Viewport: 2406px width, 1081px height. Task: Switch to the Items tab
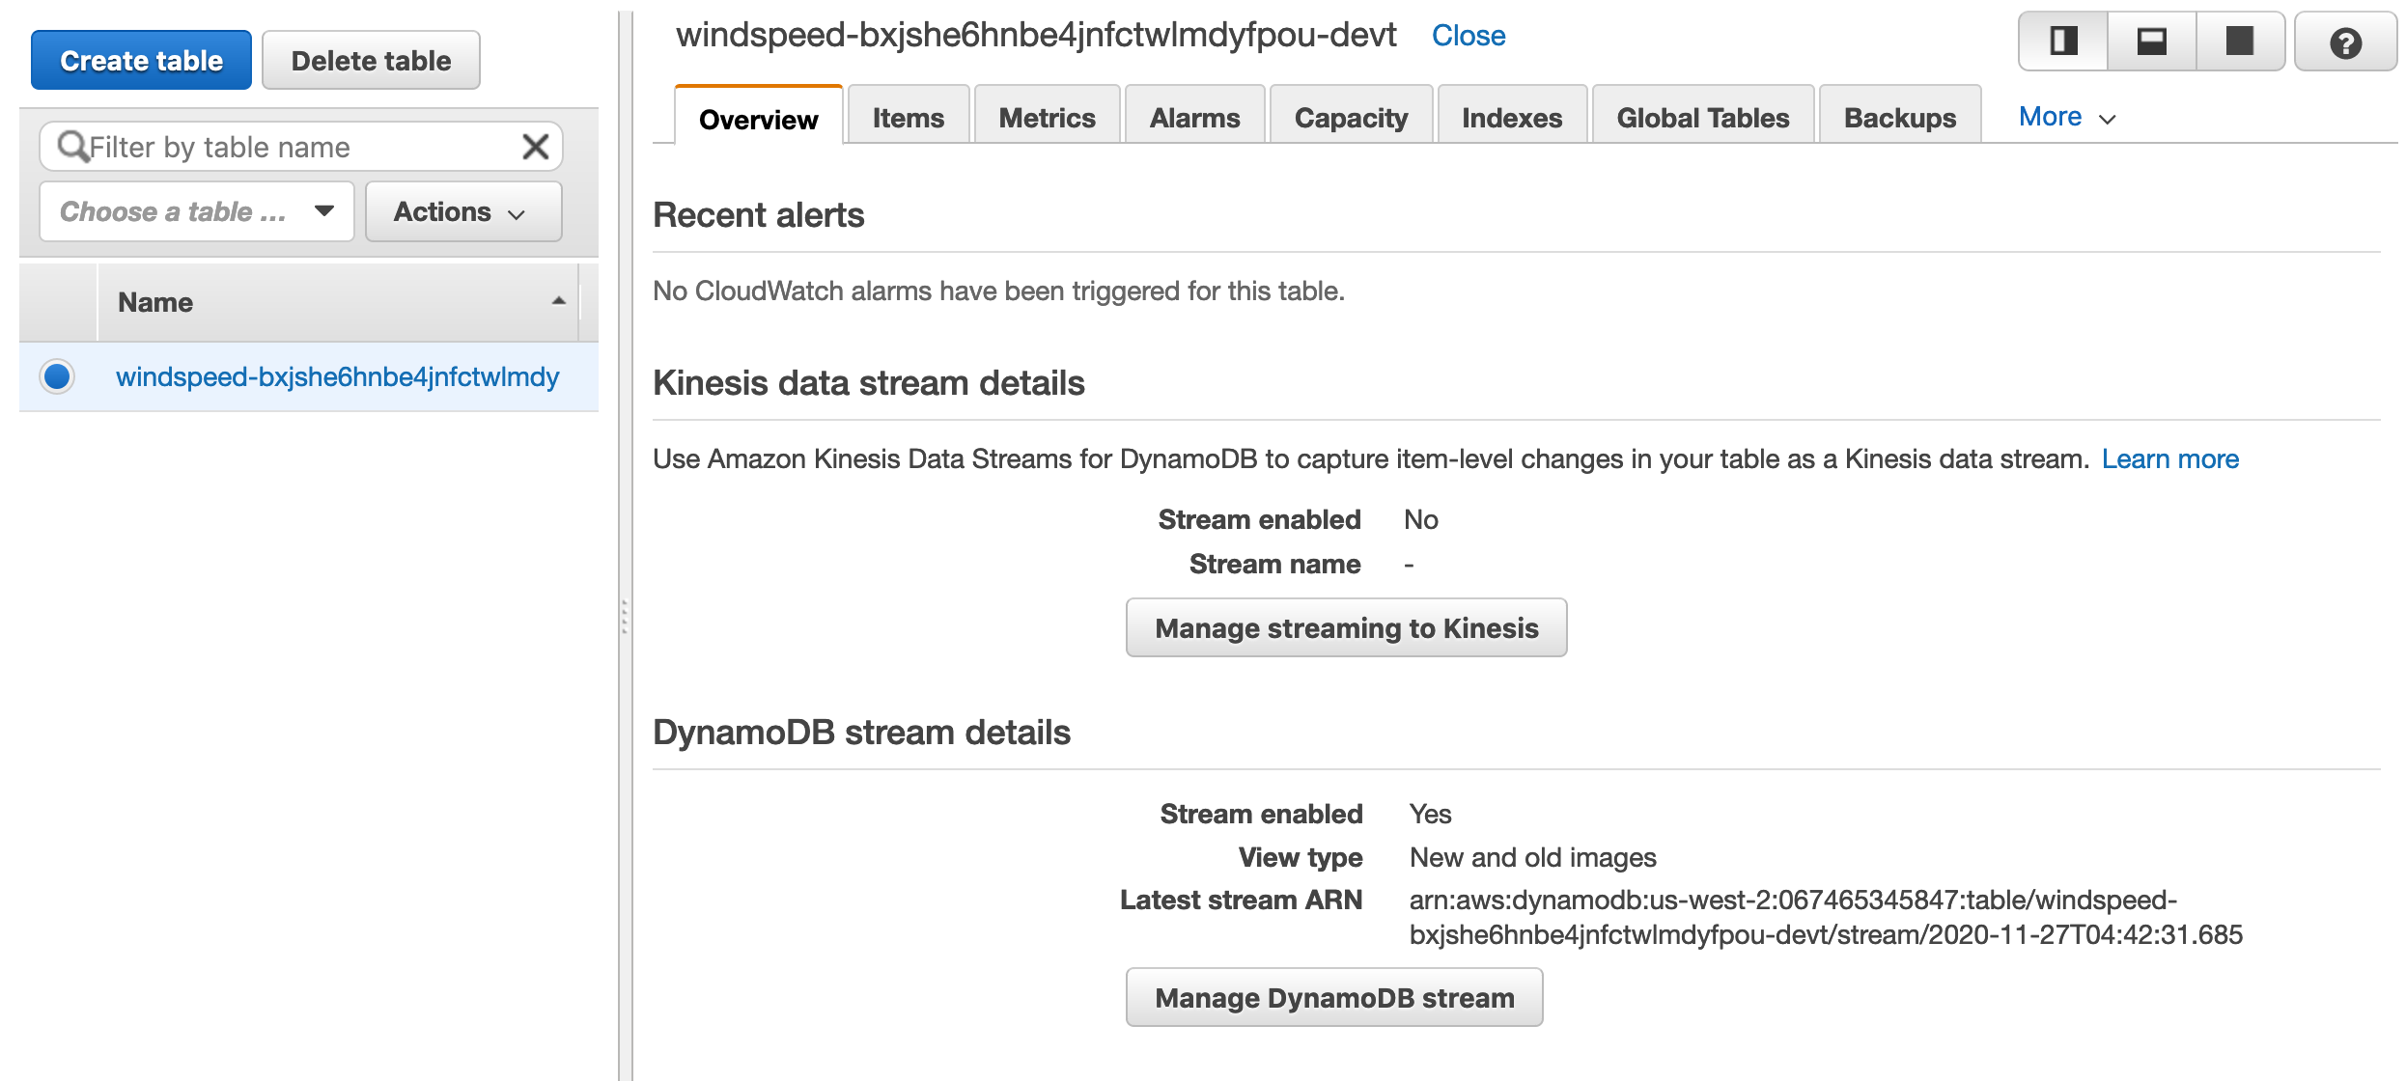(909, 117)
